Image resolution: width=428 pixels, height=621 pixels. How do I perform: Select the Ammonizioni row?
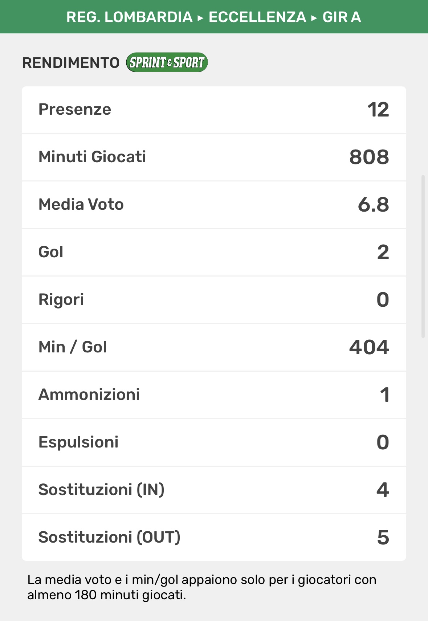coord(214,395)
